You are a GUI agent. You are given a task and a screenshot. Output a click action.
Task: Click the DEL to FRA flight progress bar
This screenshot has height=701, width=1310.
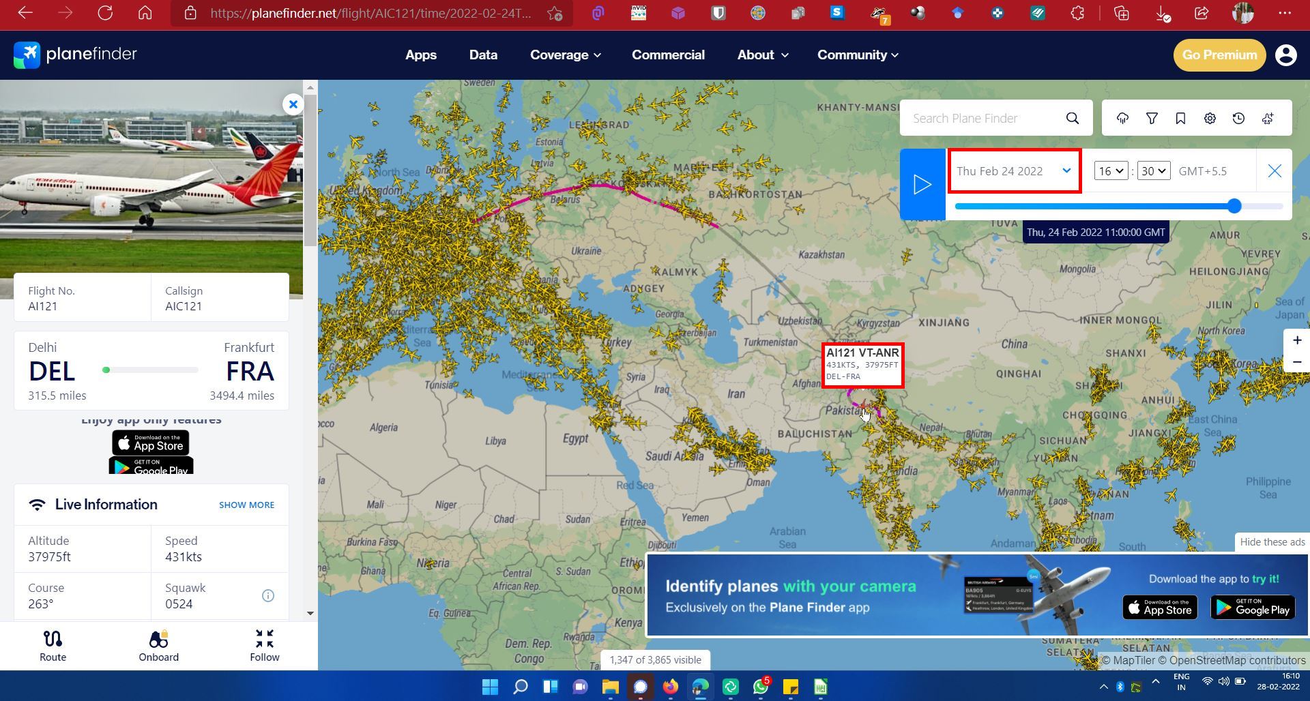click(x=150, y=370)
